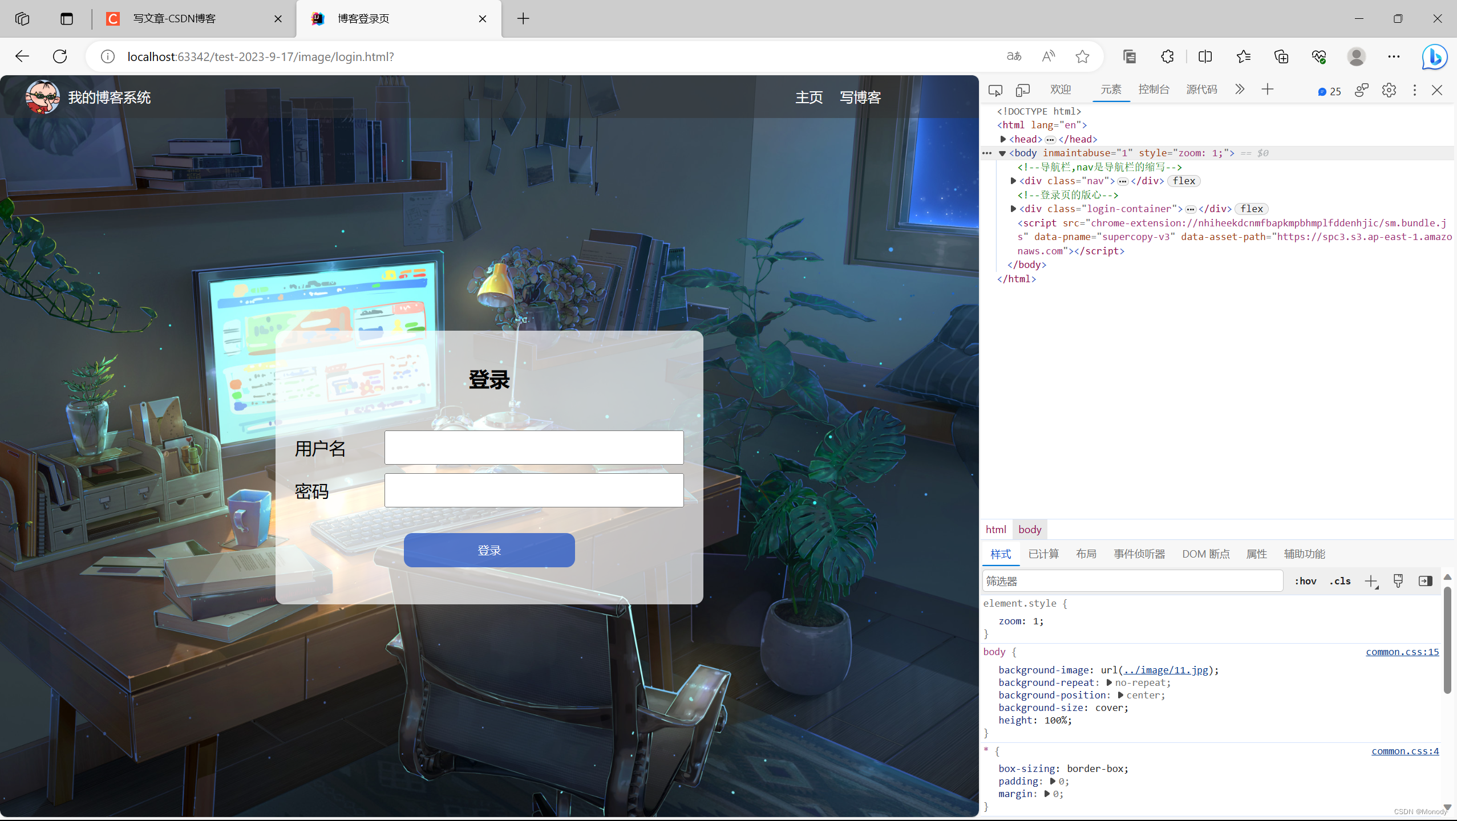This screenshot has height=821, width=1457.
Task: Show more DevTools tabs chevron
Action: tap(1240, 90)
